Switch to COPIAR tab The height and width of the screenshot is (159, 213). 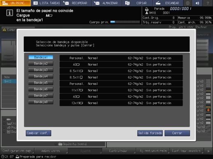coord(137,3)
